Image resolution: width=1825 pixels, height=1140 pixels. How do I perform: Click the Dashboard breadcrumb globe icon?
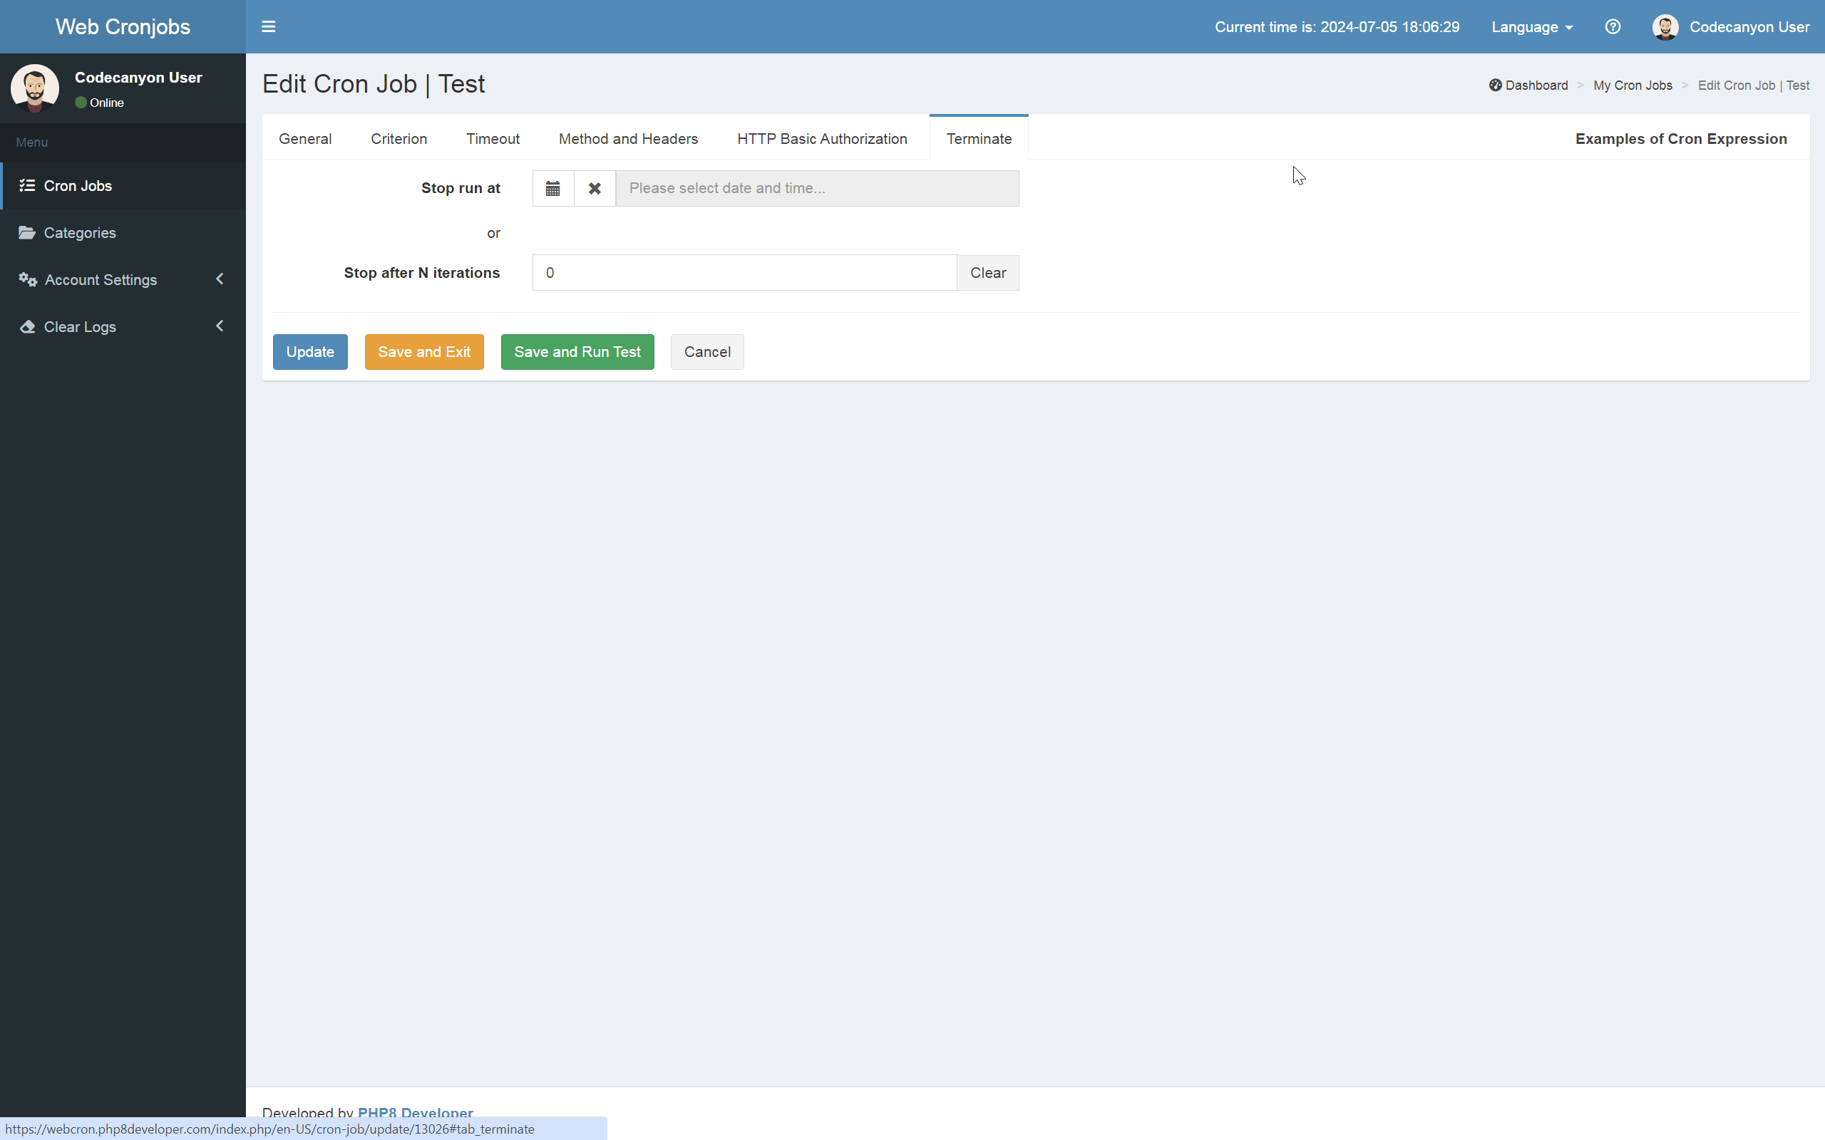pos(1496,85)
